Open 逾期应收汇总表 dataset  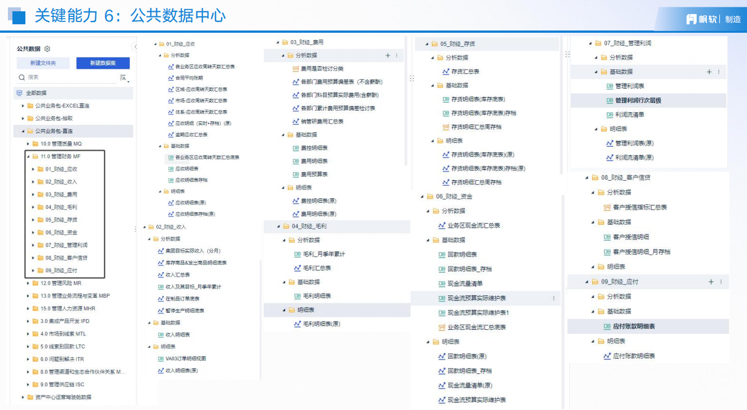click(191, 134)
